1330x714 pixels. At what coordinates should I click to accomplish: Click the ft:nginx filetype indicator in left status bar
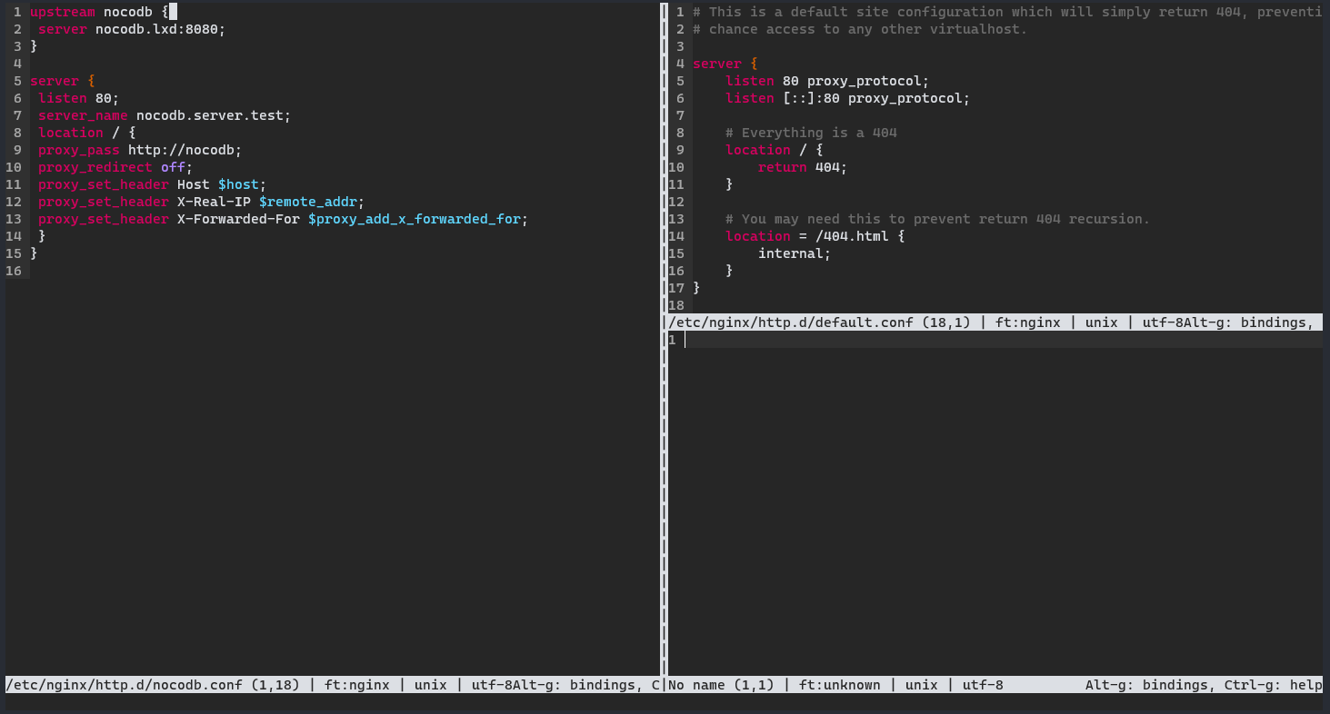(356, 684)
